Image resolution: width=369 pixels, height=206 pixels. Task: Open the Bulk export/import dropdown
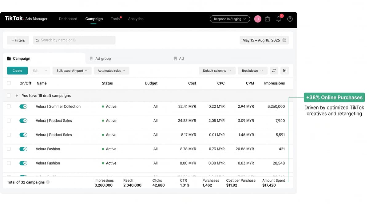(72, 71)
